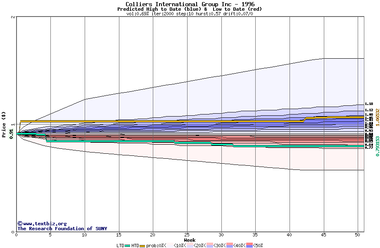Screen dimensions: 380x248
Task: Click the 'iter:2000' parameter text
Action: point(162,14)
